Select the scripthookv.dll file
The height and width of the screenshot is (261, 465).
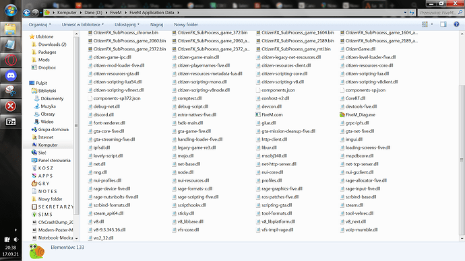click(x=191, y=205)
